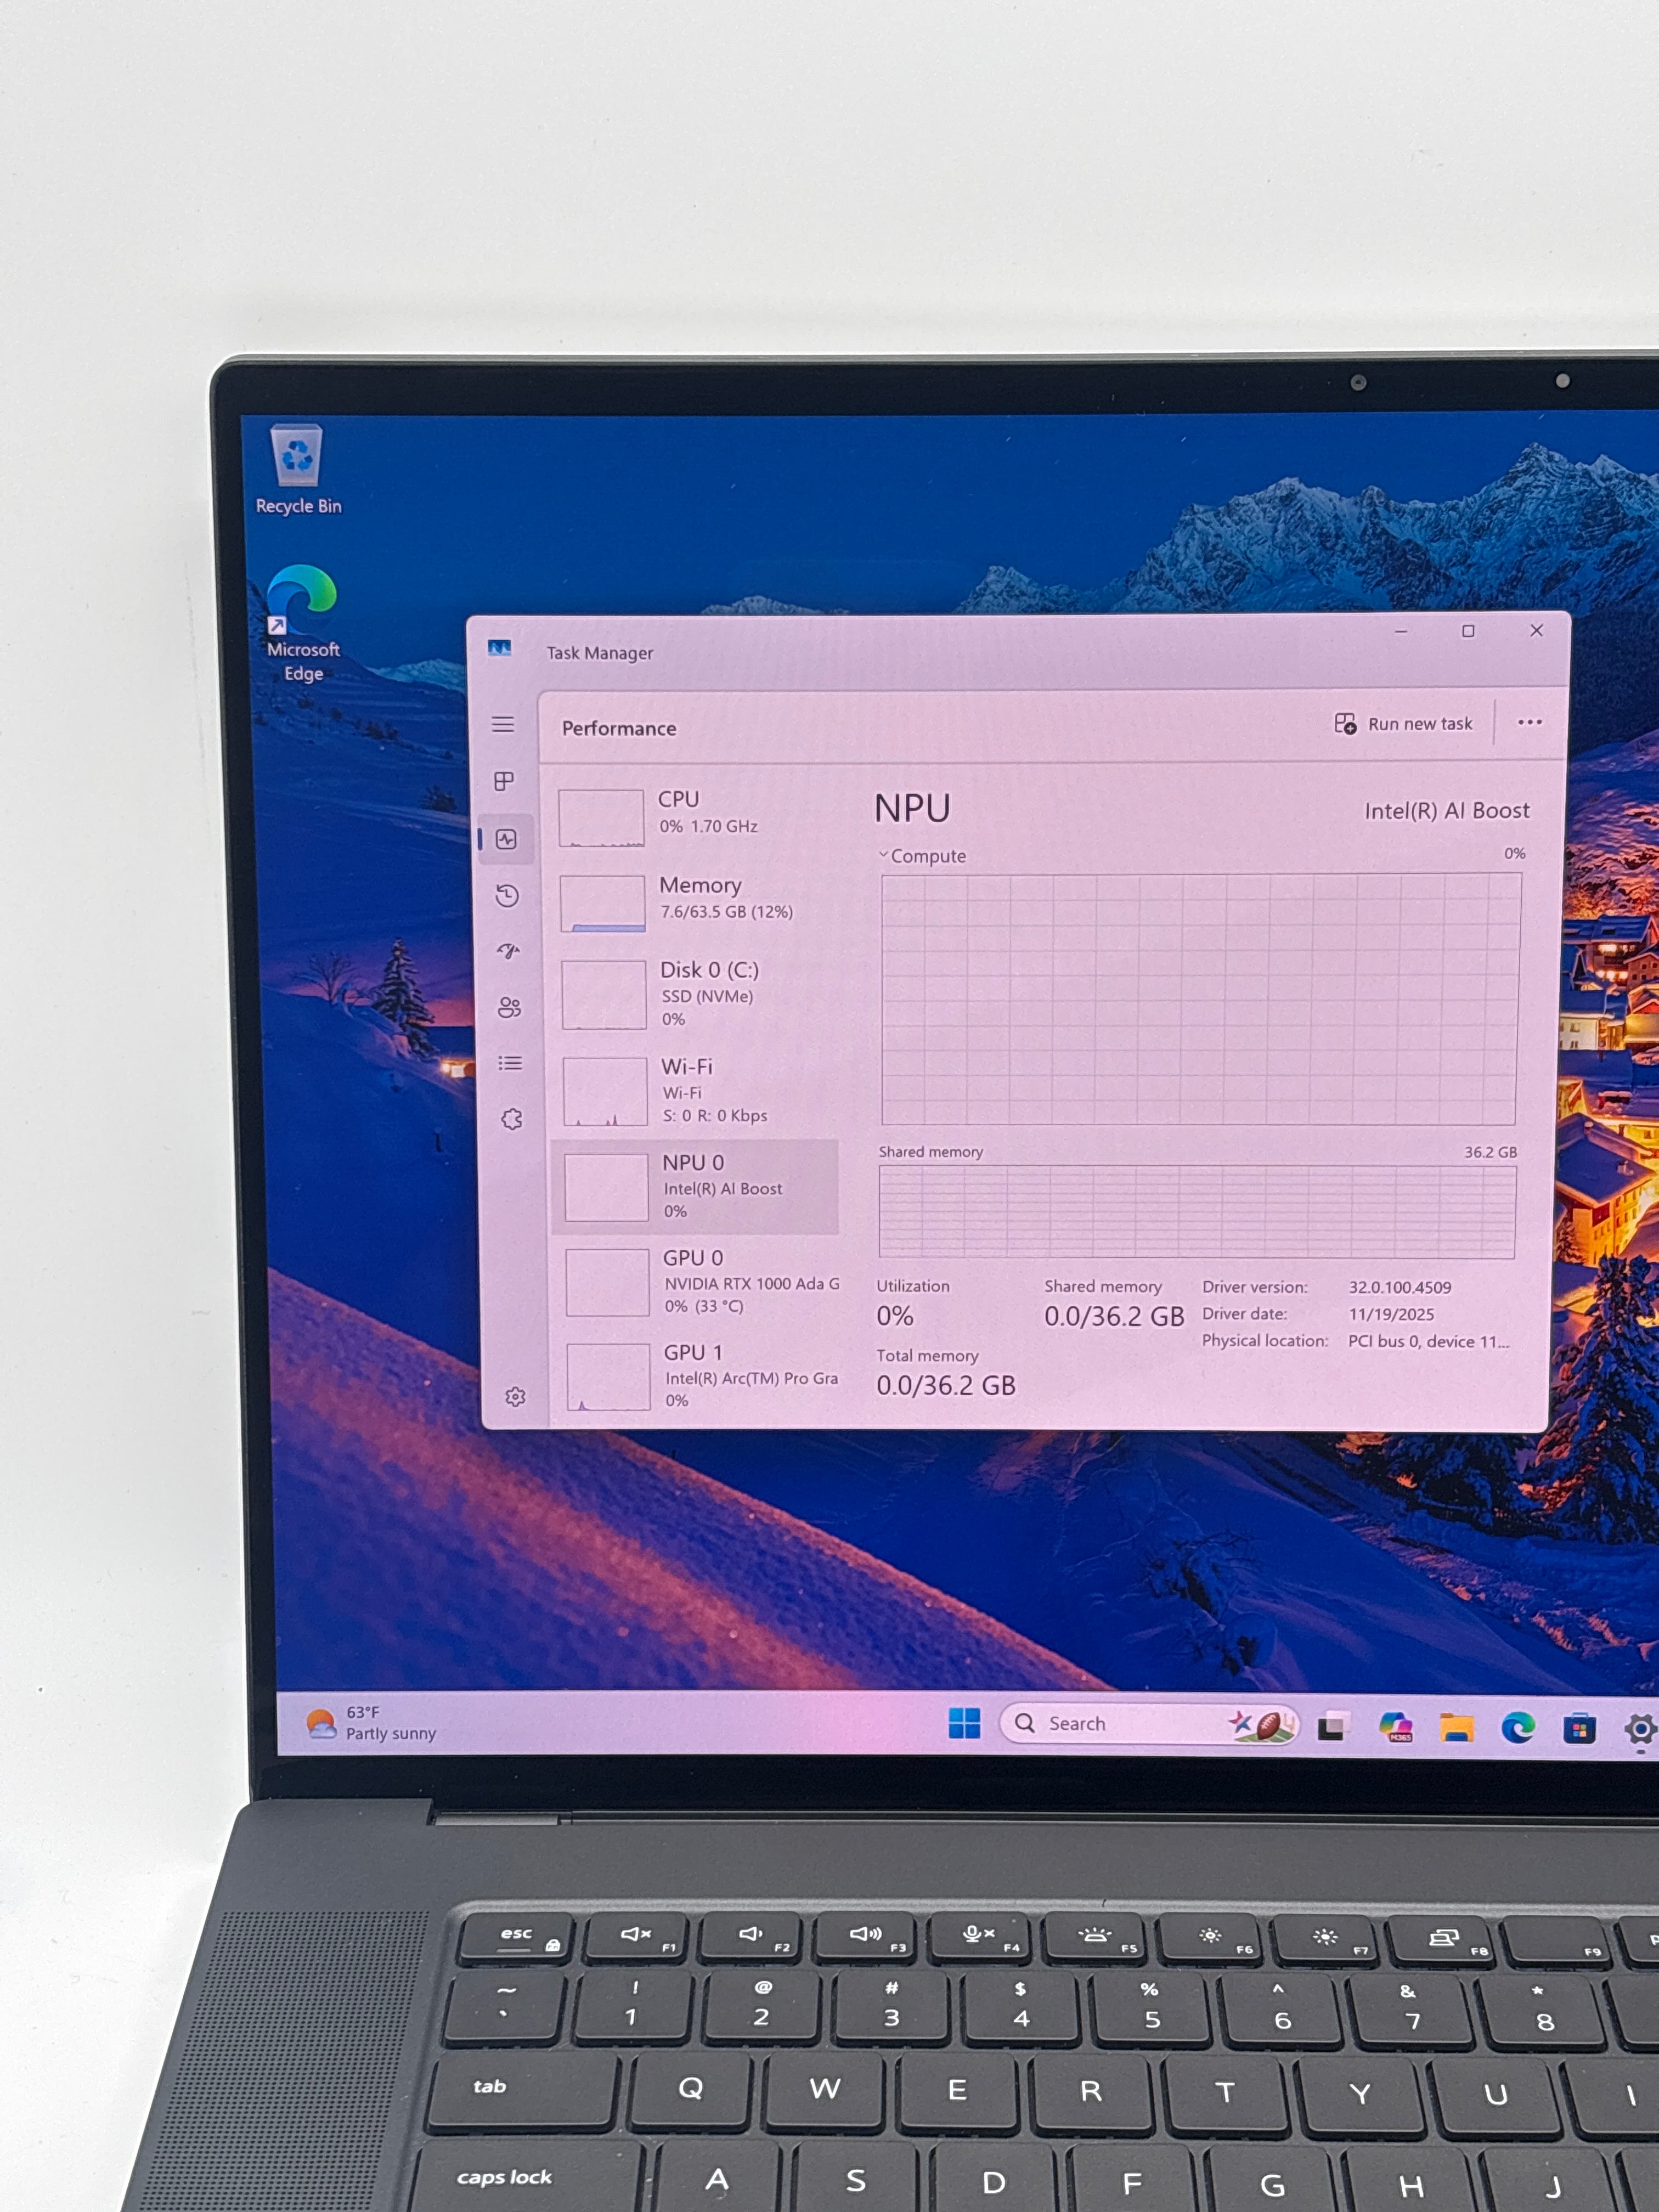This screenshot has width=1659, height=2212.
Task: Open the weather widget showing 63°F
Action: [371, 1723]
